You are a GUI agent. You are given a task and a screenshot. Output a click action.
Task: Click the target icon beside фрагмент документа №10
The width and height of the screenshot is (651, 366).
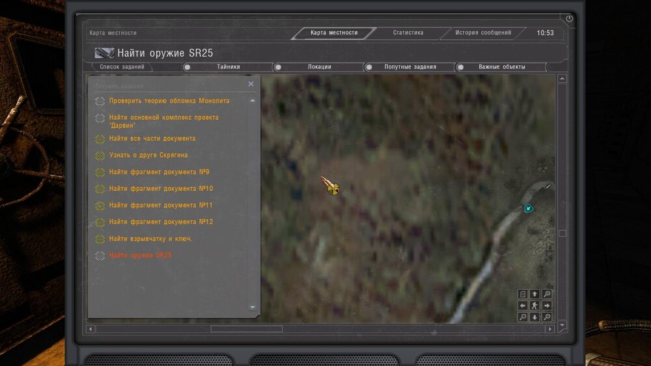[x=100, y=189]
